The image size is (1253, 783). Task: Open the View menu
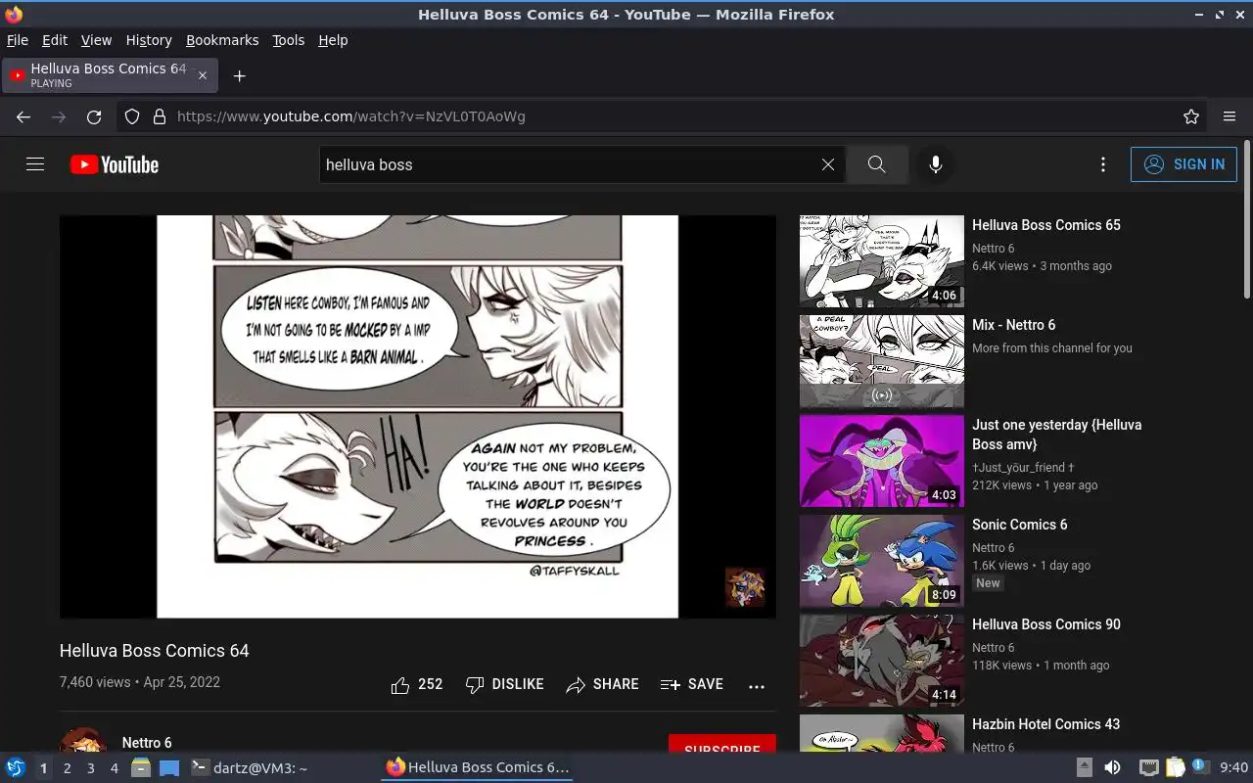(96, 40)
